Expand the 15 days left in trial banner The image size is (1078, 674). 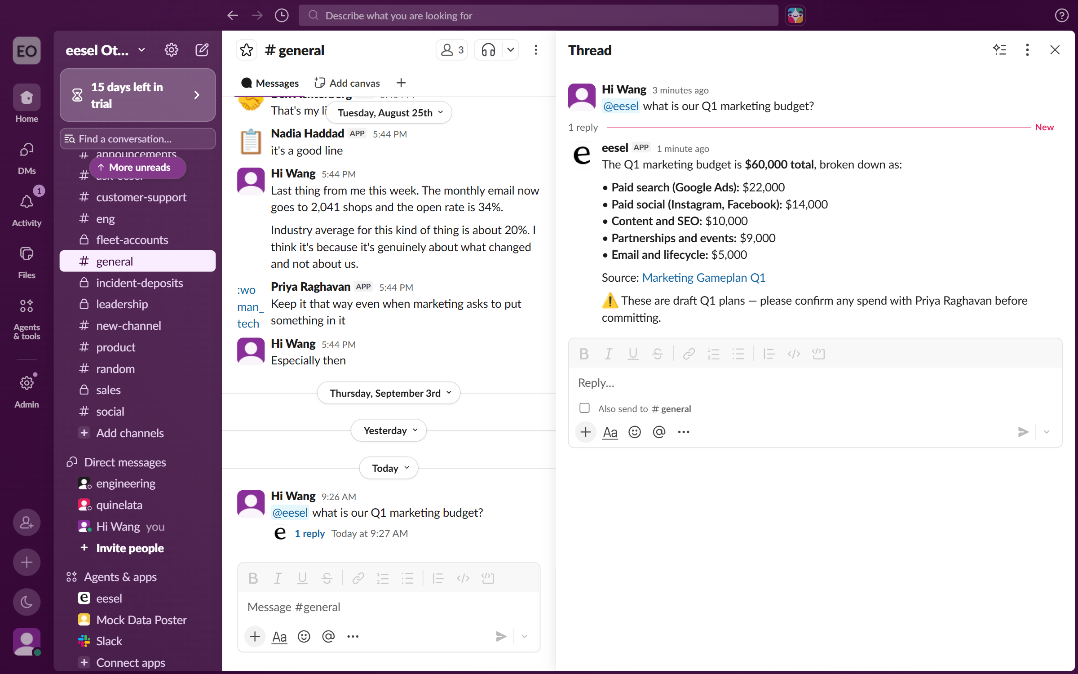click(137, 95)
